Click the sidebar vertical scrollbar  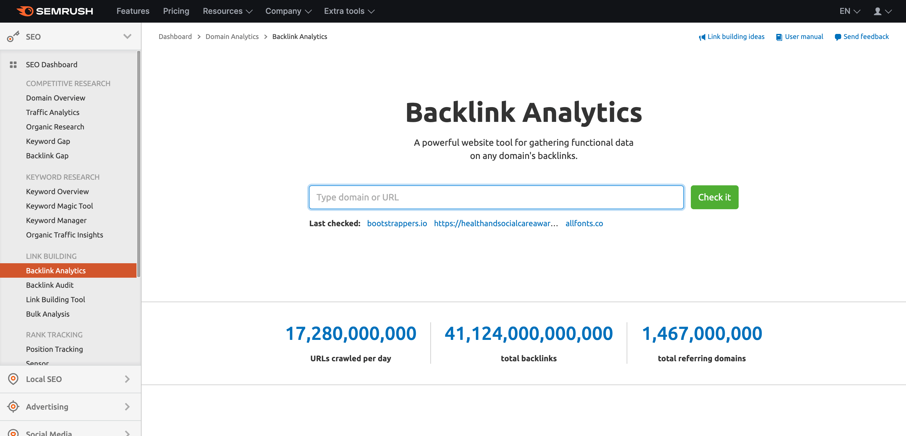[x=138, y=164]
